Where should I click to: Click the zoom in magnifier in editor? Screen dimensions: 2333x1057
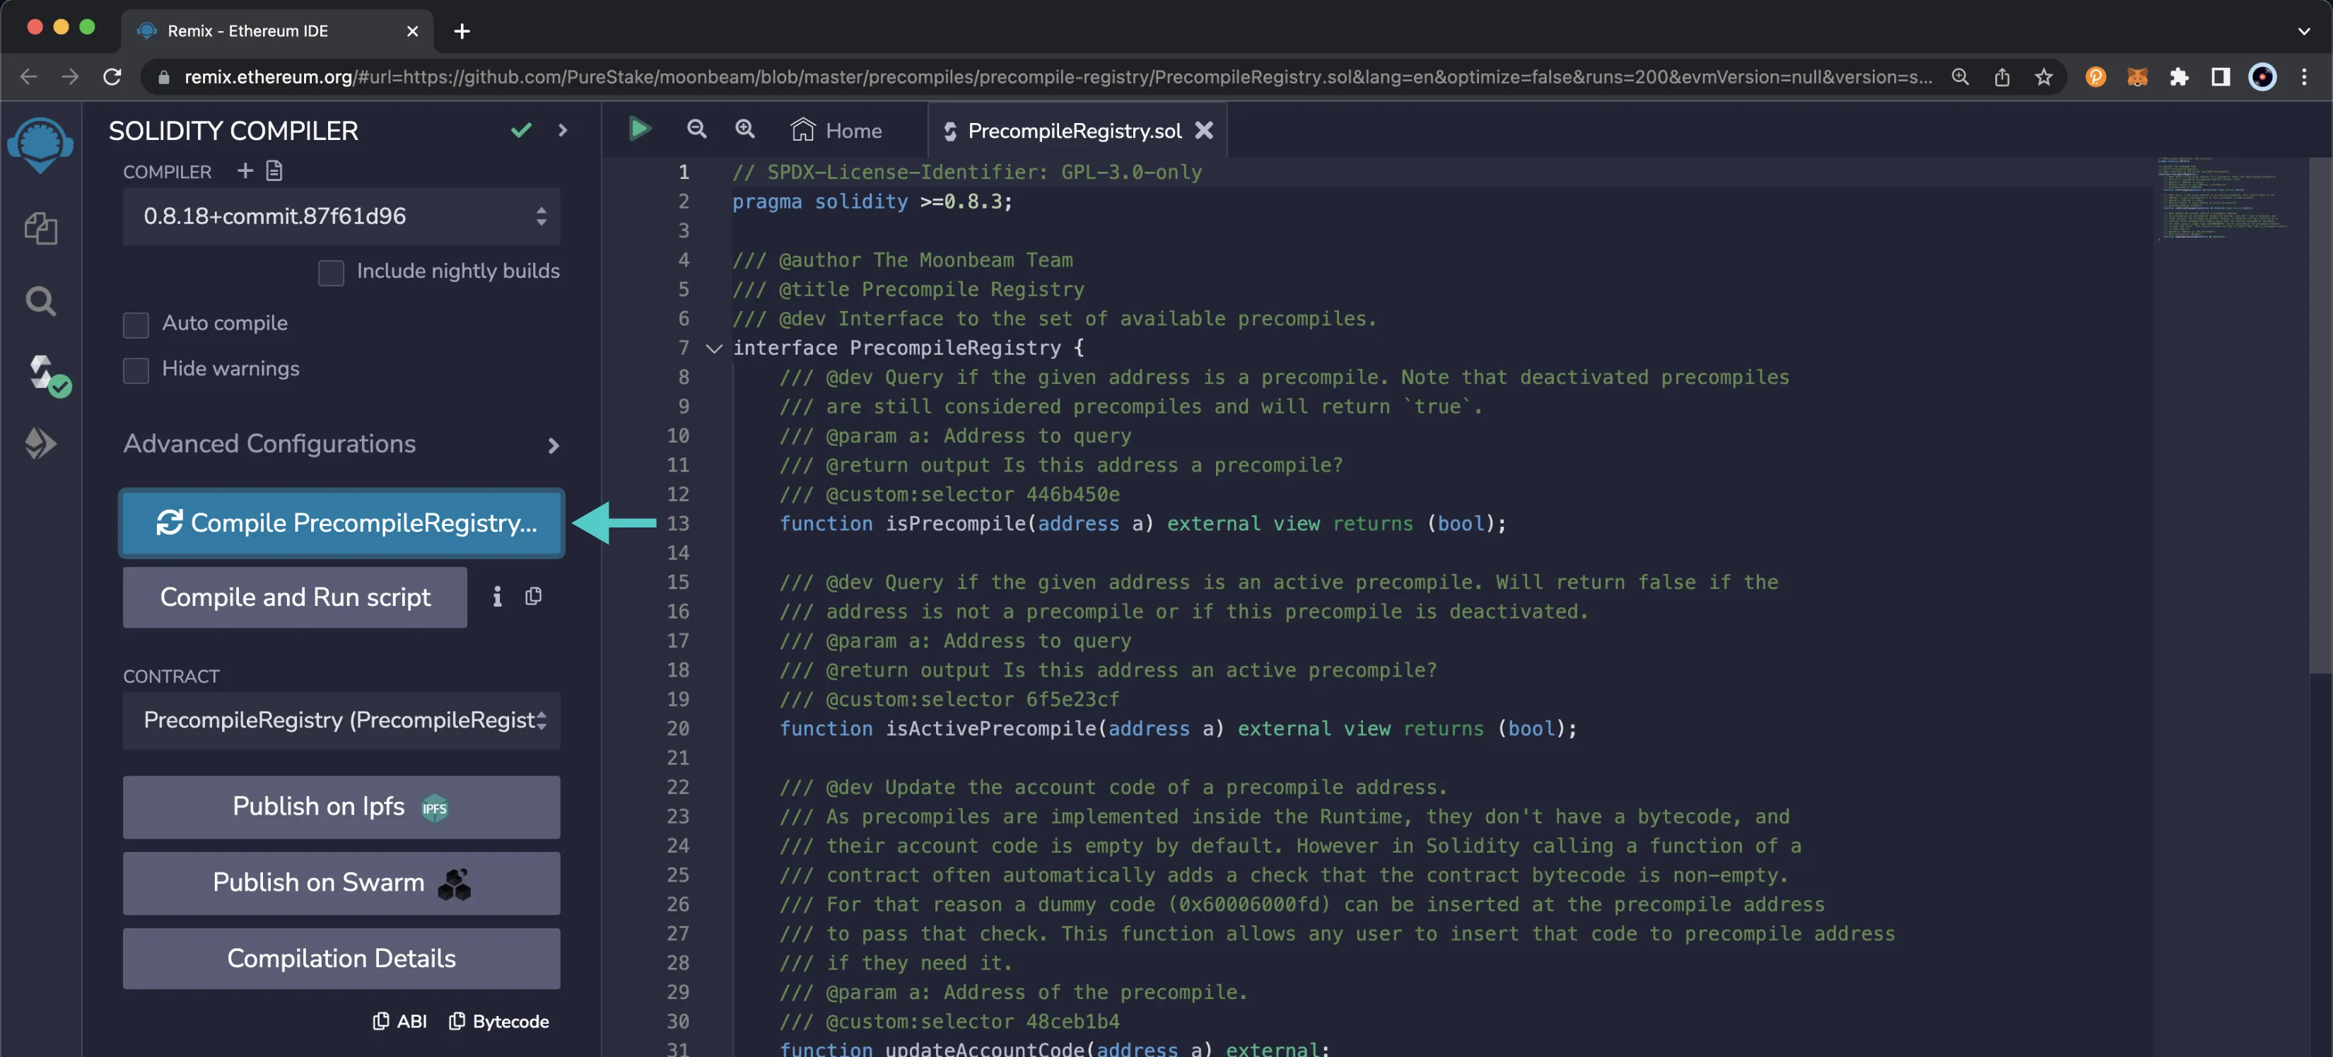[744, 129]
